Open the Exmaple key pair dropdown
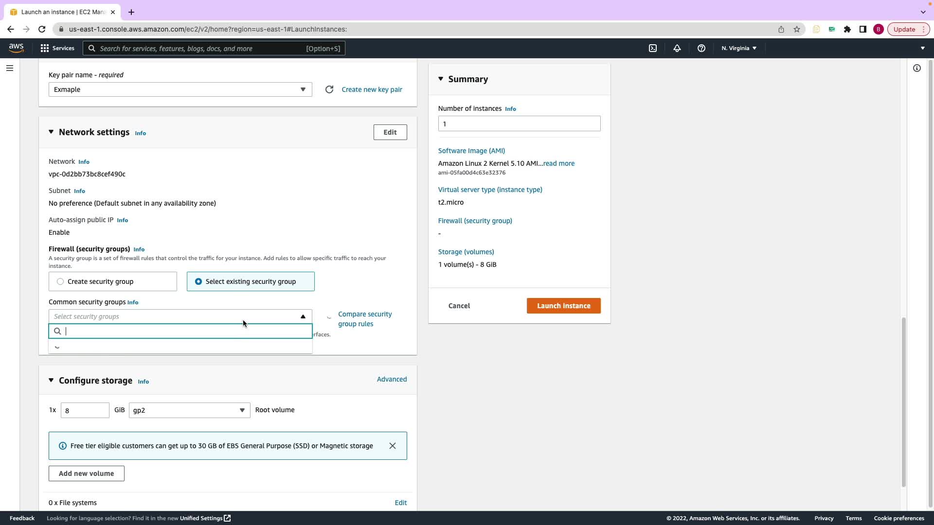This screenshot has height=525, width=934. coord(180,89)
